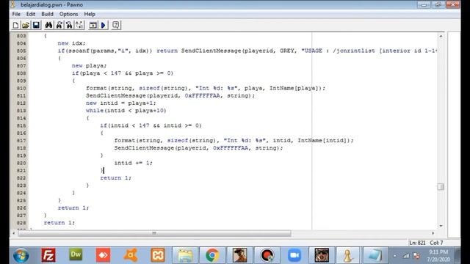Click line number 828 in the gutter

click(x=21, y=223)
